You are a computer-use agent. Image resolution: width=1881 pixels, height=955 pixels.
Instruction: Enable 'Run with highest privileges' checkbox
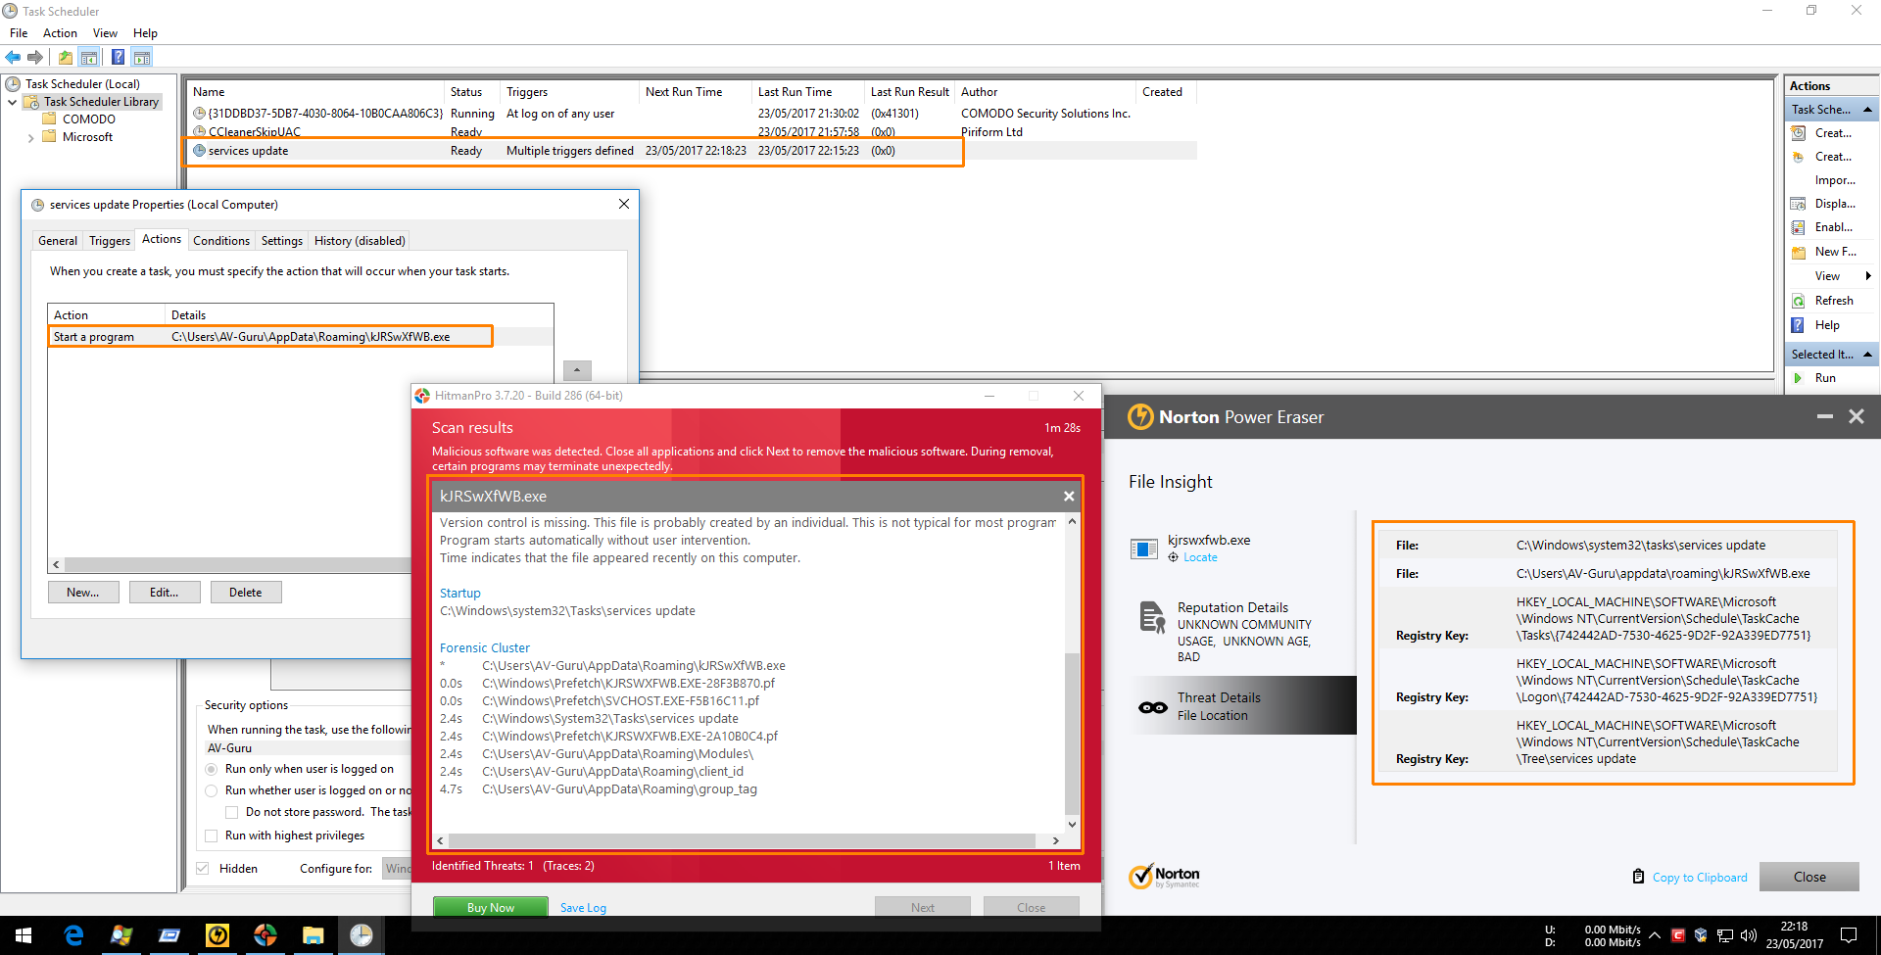coord(212,836)
